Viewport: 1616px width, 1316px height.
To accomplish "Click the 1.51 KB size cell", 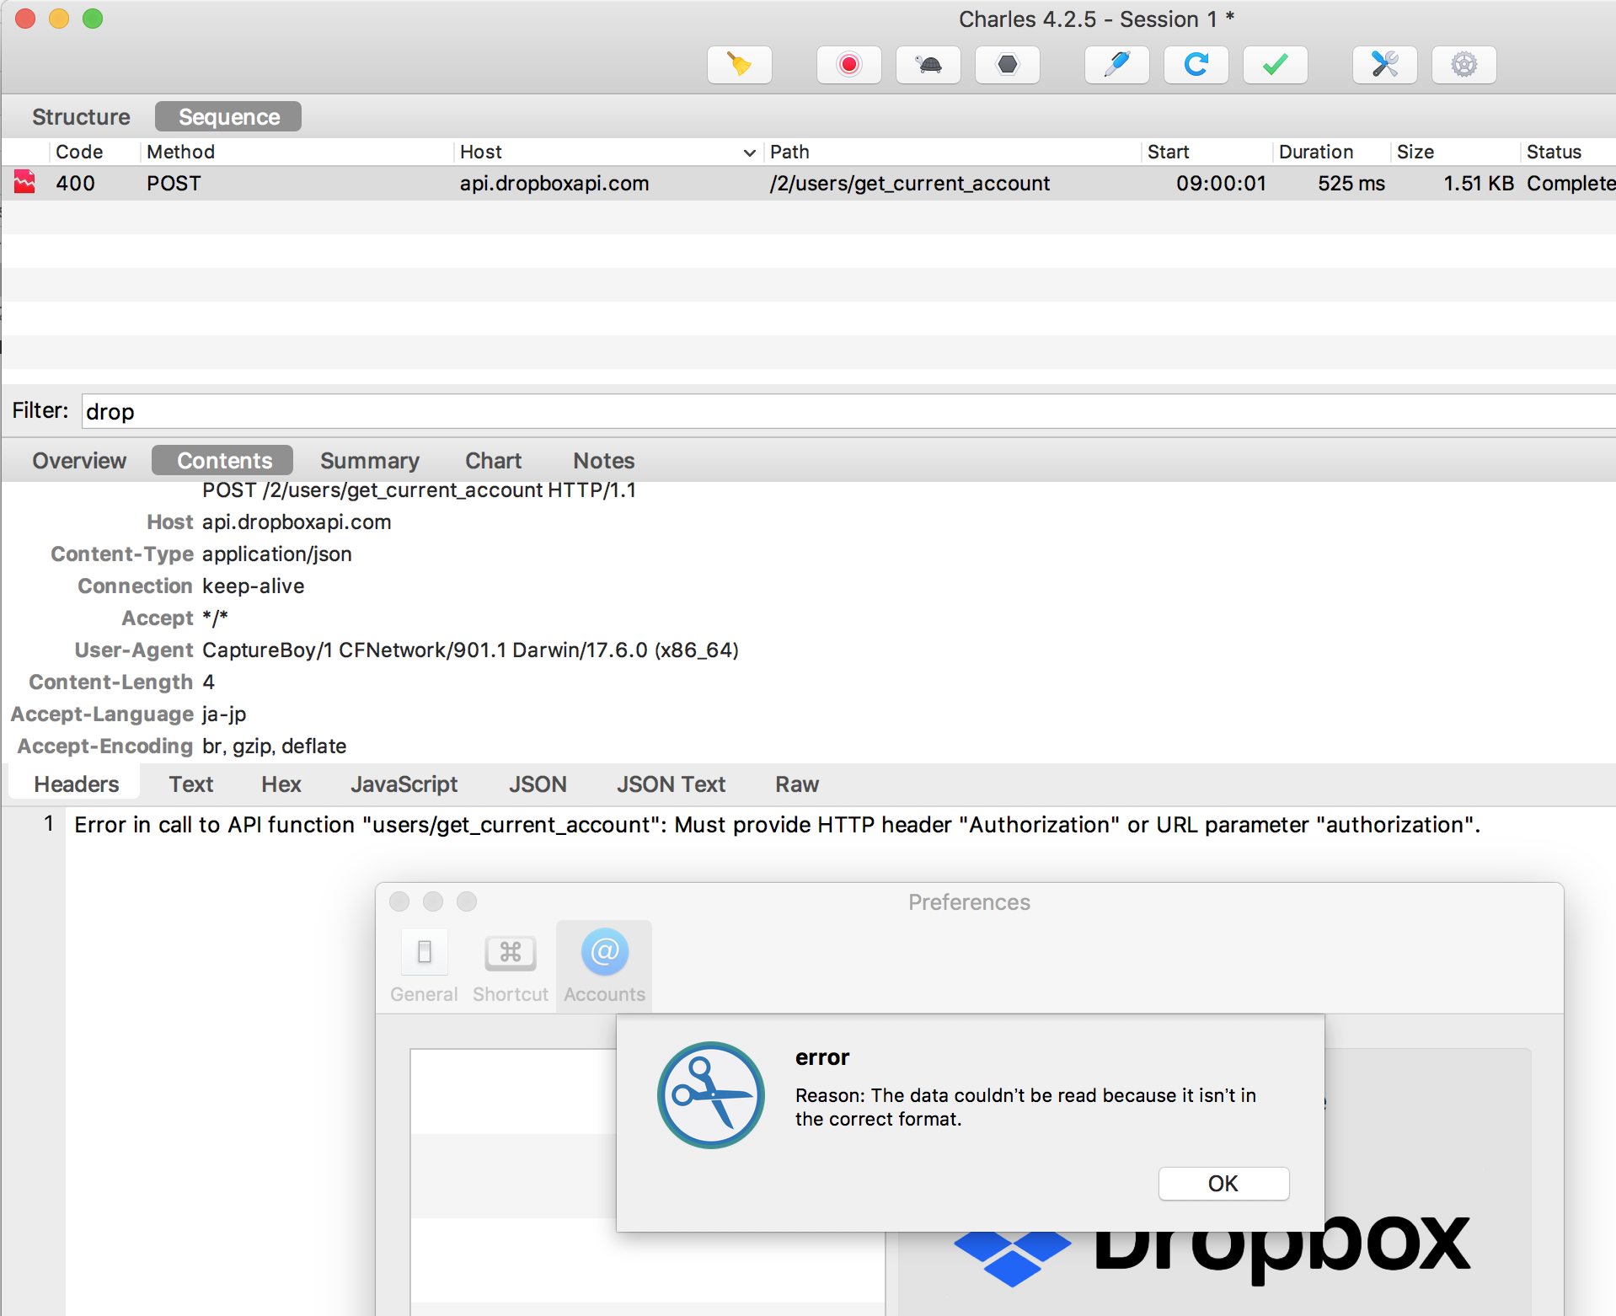I will coord(1479,183).
